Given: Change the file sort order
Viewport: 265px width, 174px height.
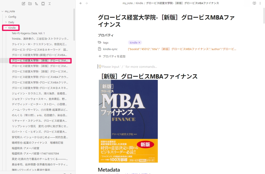Looking at the screenshot, I should (36, 4).
